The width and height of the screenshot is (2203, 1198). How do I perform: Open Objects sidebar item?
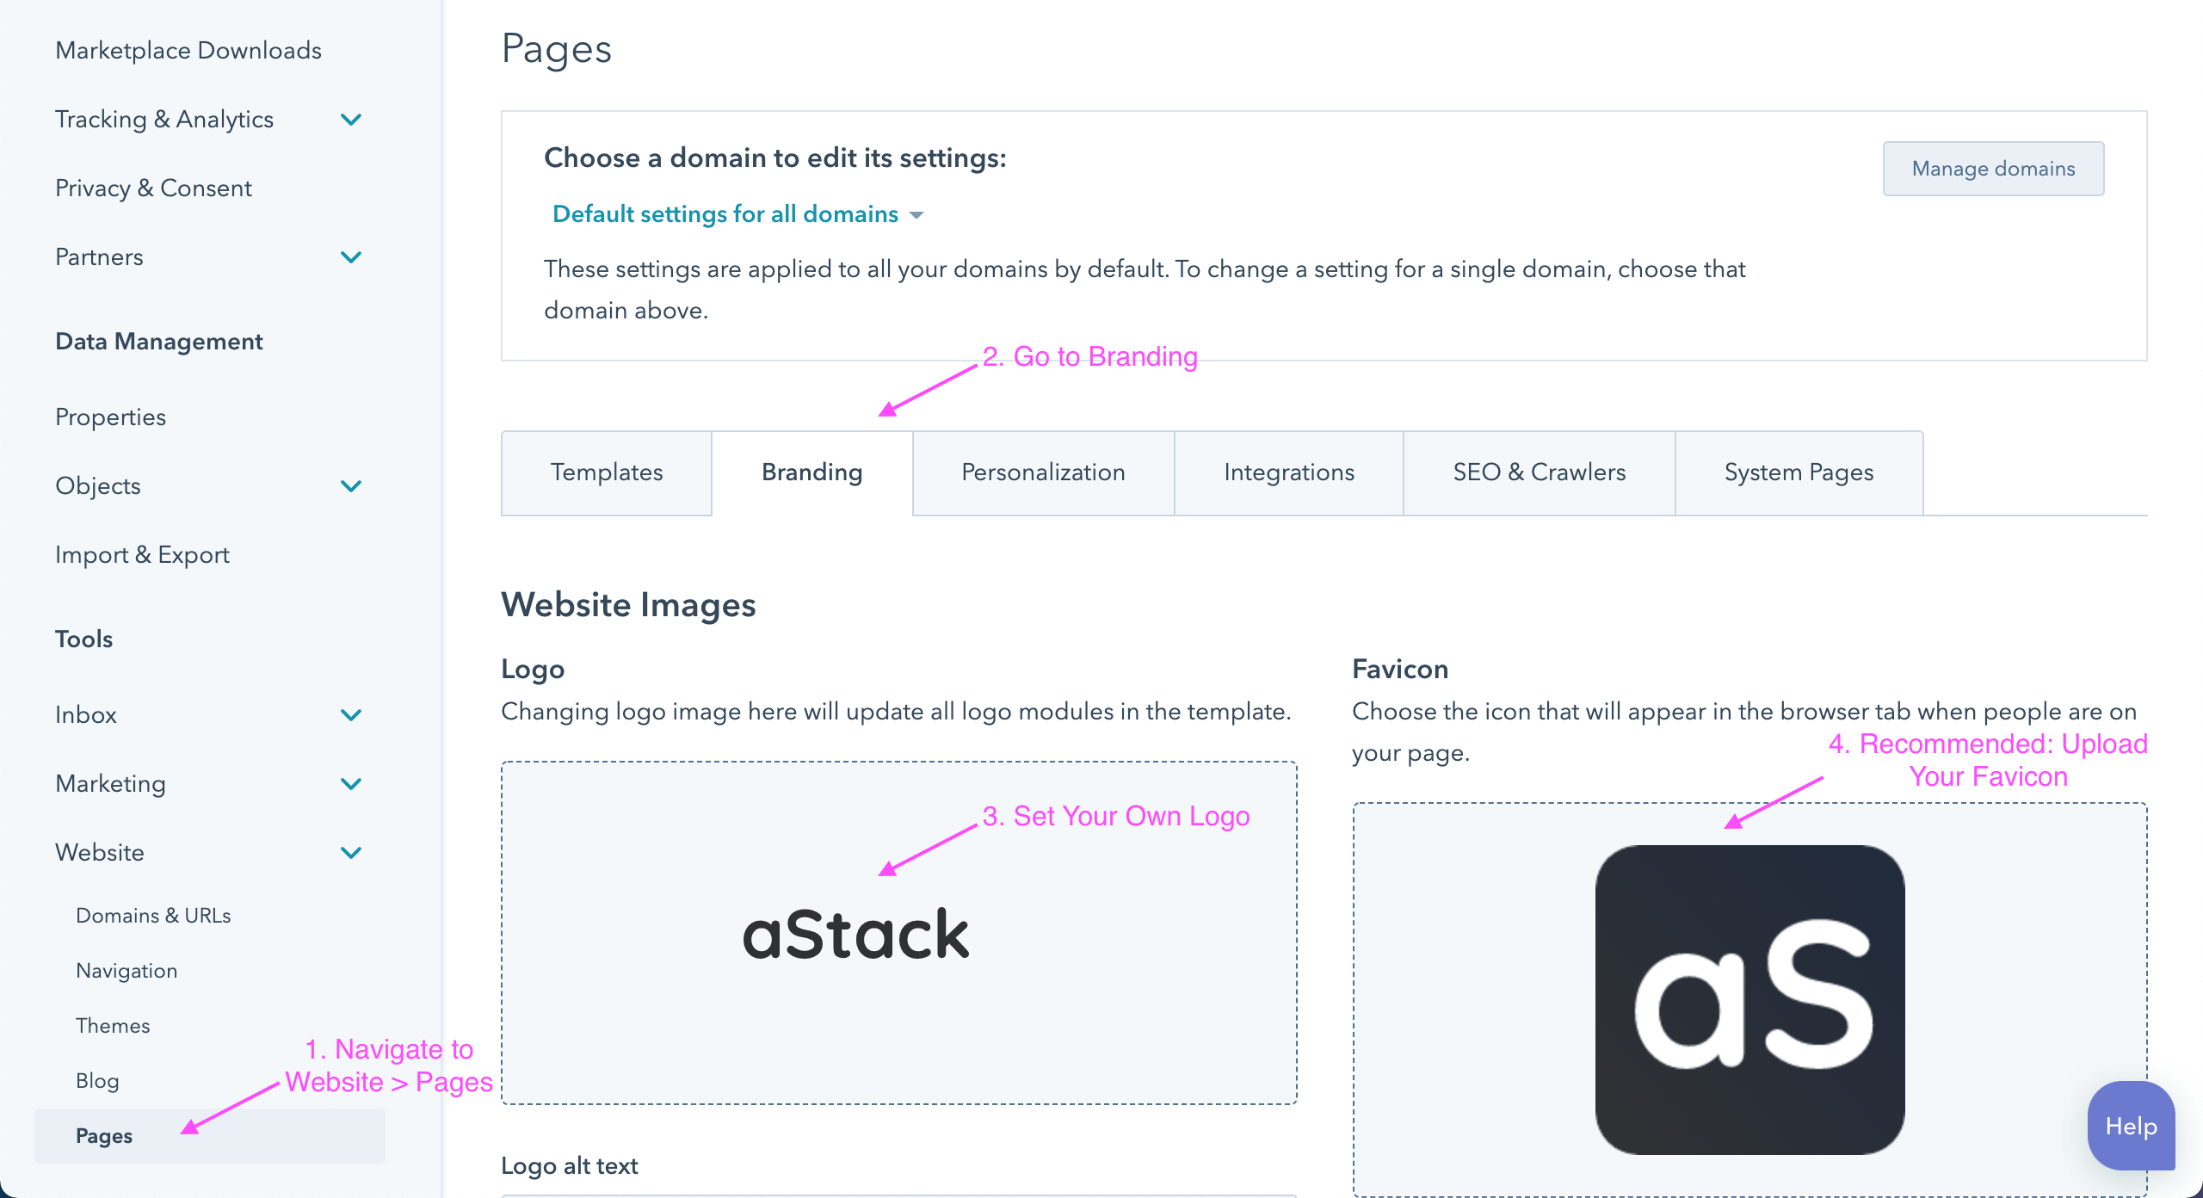coord(98,485)
